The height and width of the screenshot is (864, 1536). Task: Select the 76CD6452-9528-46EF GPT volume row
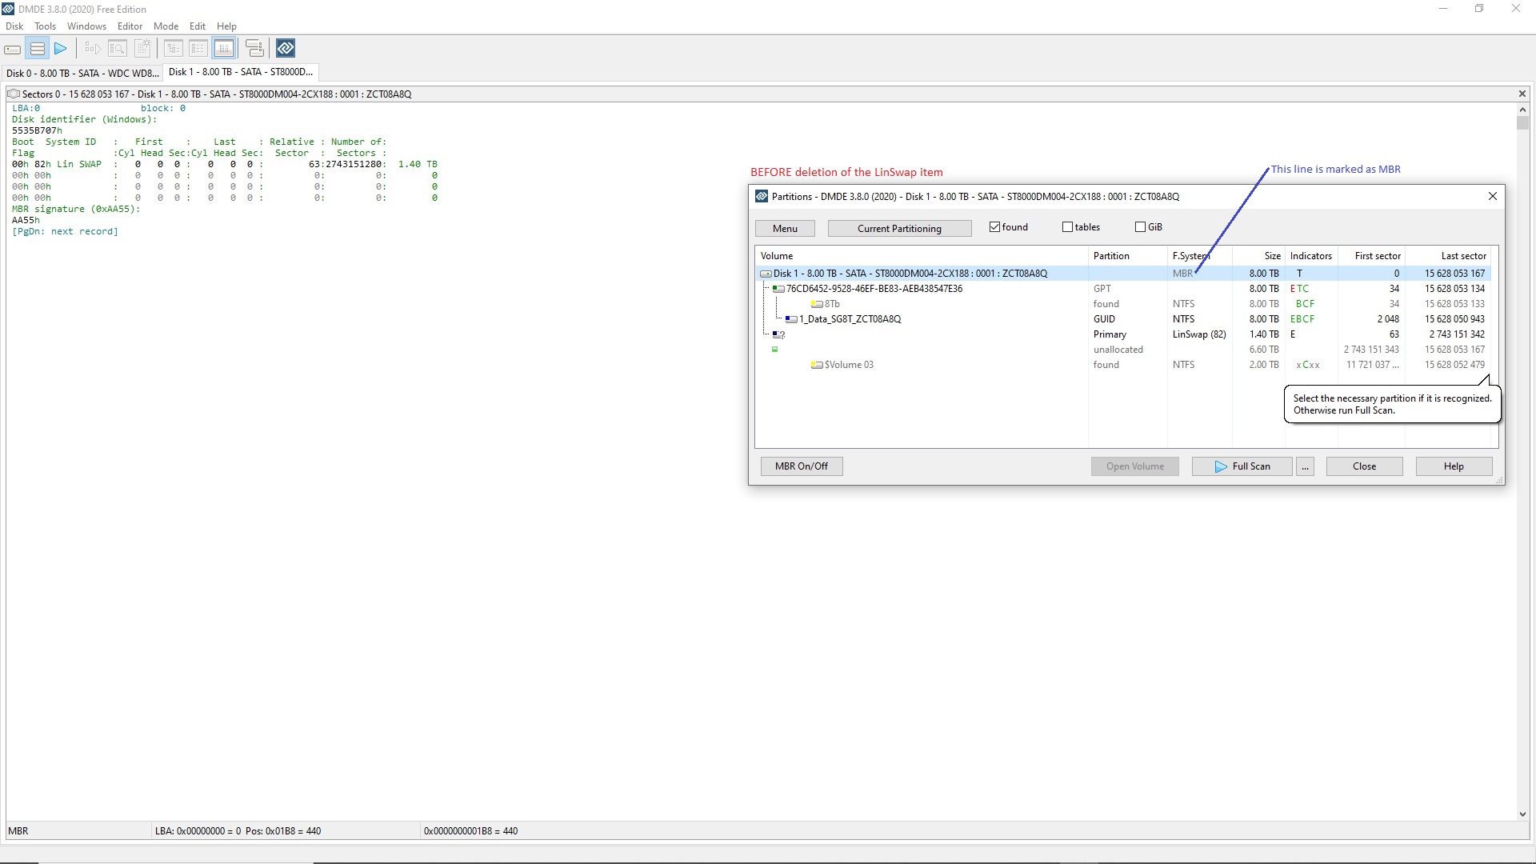[x=1123, y=289]
